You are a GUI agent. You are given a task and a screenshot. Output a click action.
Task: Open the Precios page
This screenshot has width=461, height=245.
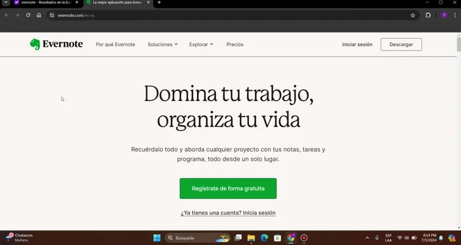234,44
